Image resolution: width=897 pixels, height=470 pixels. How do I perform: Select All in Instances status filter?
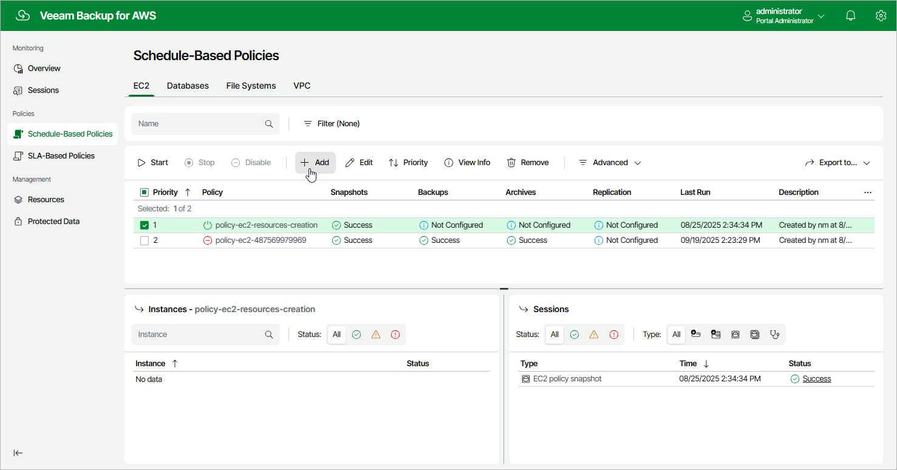tap(336, 335)
